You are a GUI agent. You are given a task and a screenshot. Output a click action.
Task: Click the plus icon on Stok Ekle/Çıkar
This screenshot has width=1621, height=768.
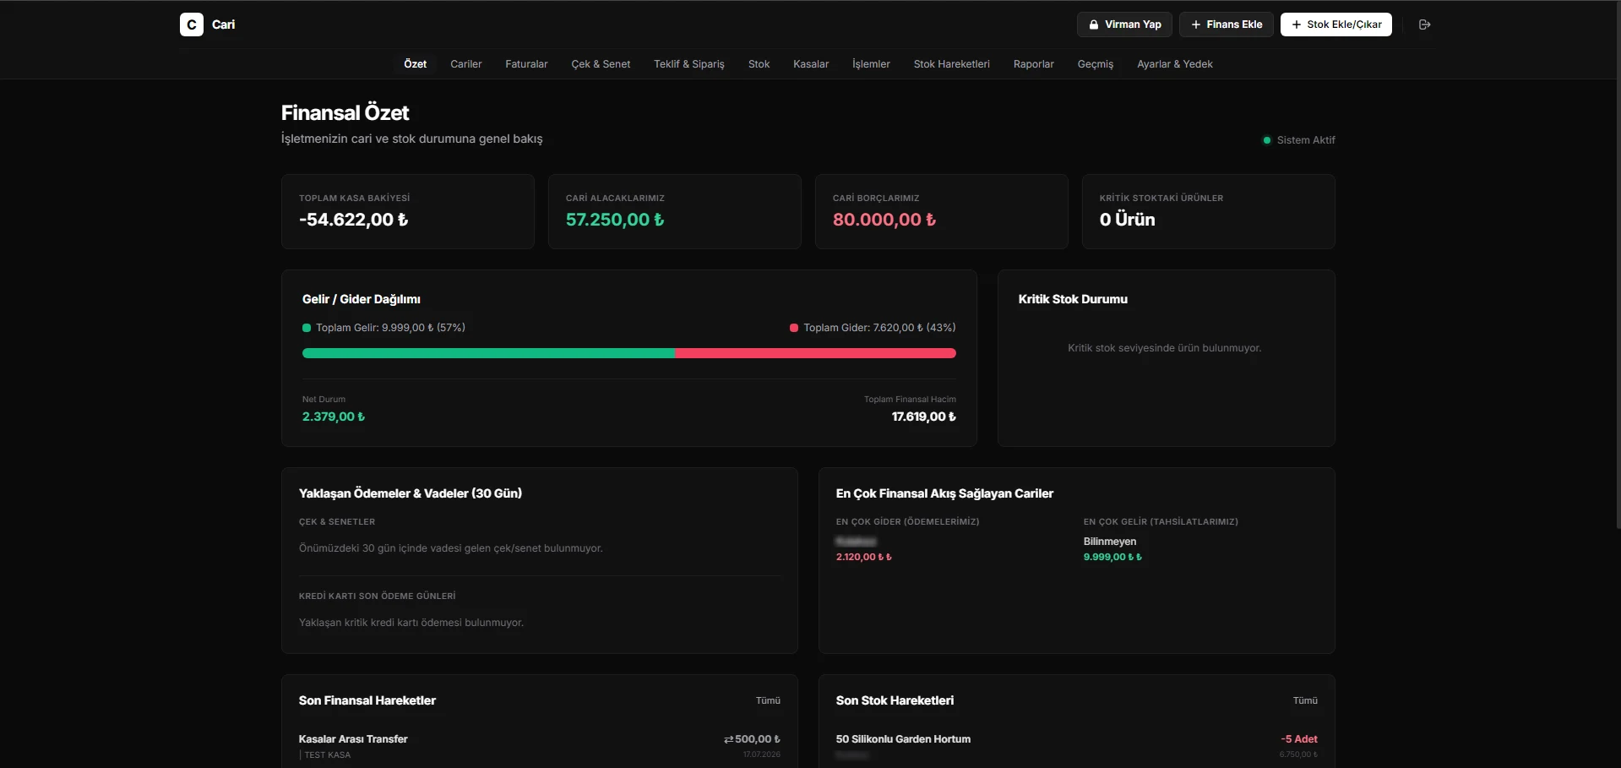(x=1296, y=25)
